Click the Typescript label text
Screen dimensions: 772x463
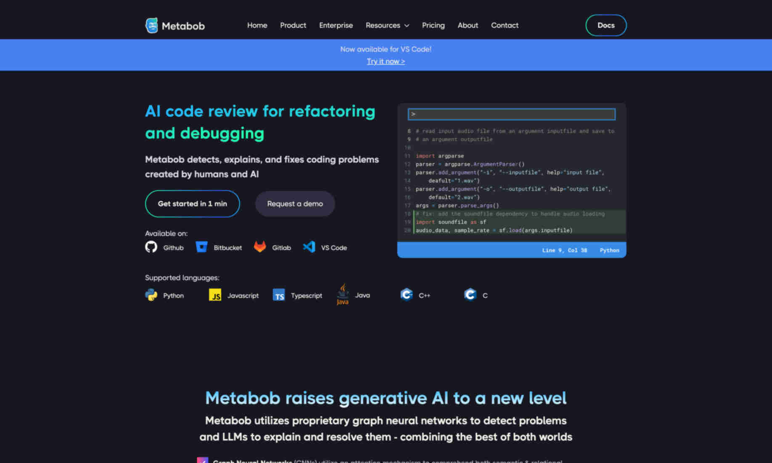307,296
